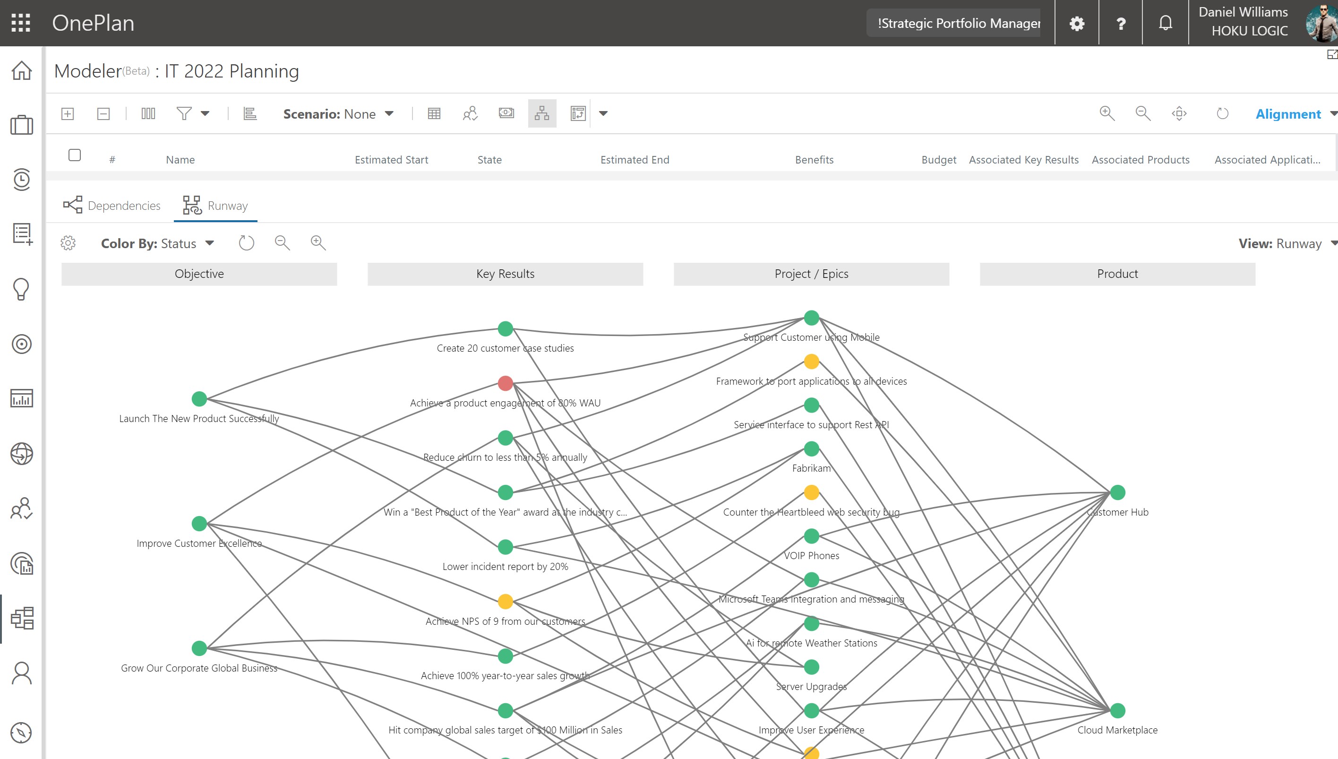The image size is (1338, 759).
Task: Open the resources people sidebar icon
Action: 21,508
